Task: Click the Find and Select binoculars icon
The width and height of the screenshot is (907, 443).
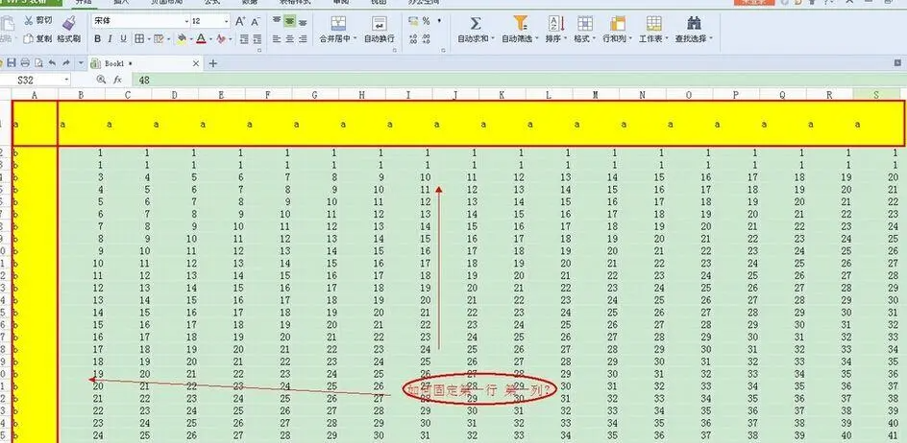Action: tap(694, 23)
